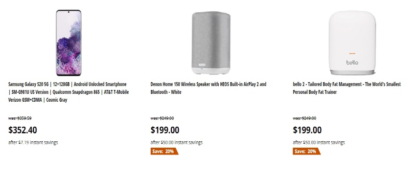Click after $50.00 instant savings under Denon
Viewport: 416px width, 178px height.
point(176,142)
